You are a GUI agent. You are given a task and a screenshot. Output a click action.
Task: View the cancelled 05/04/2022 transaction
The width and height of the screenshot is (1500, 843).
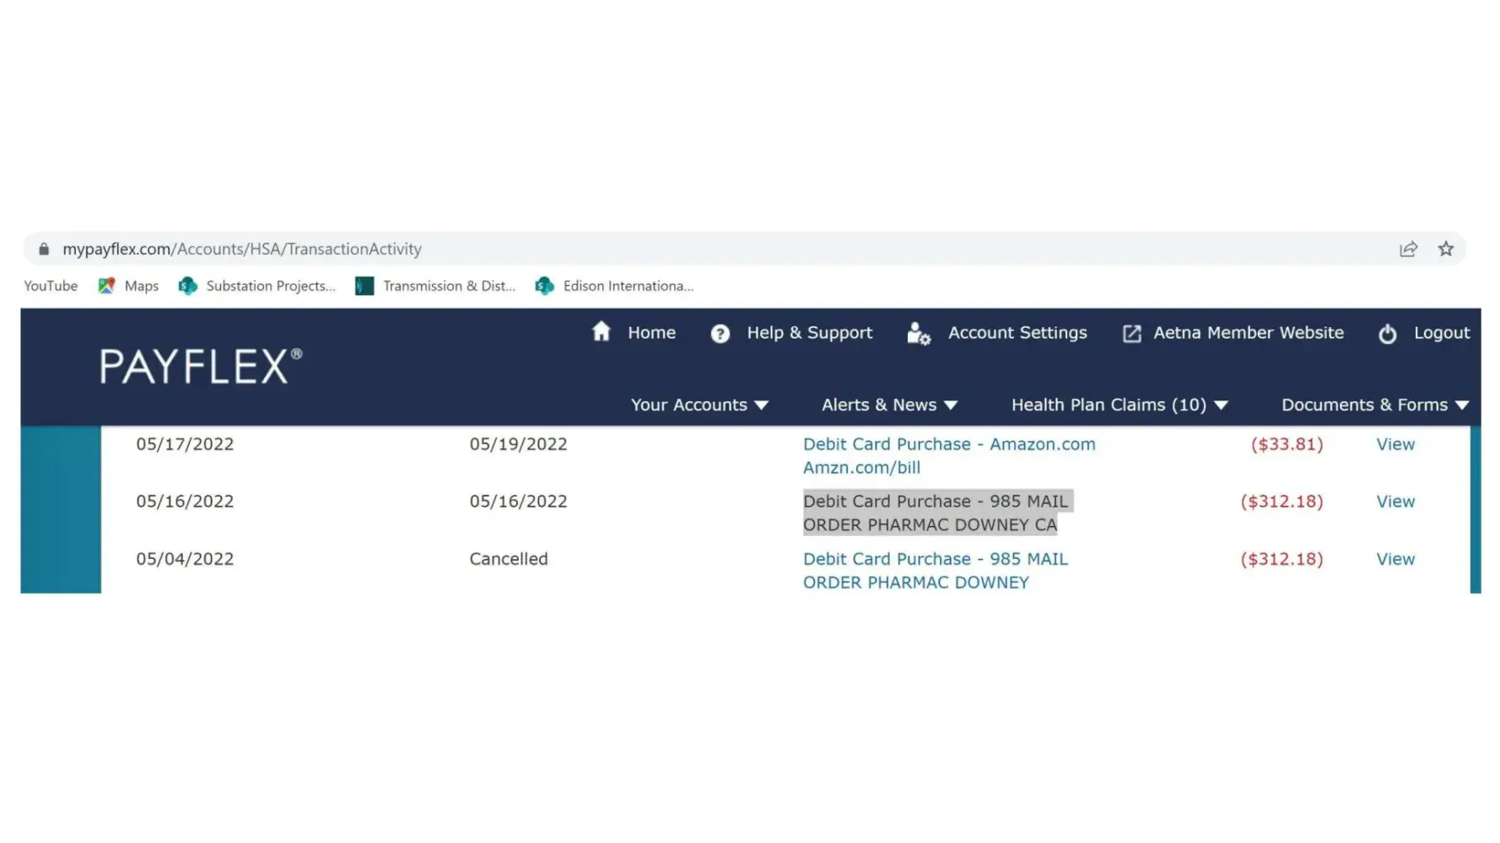[1395, 559]
